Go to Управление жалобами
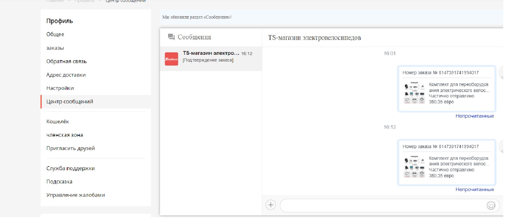 76,195
